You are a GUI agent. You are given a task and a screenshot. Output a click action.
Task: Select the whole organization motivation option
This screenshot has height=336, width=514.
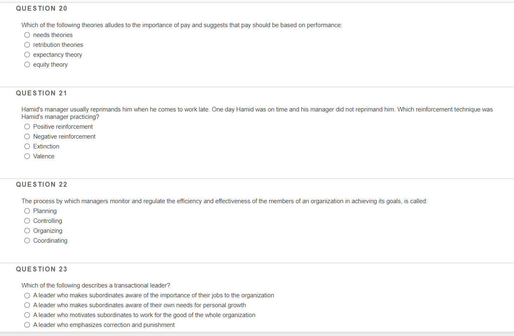(27, 315)
